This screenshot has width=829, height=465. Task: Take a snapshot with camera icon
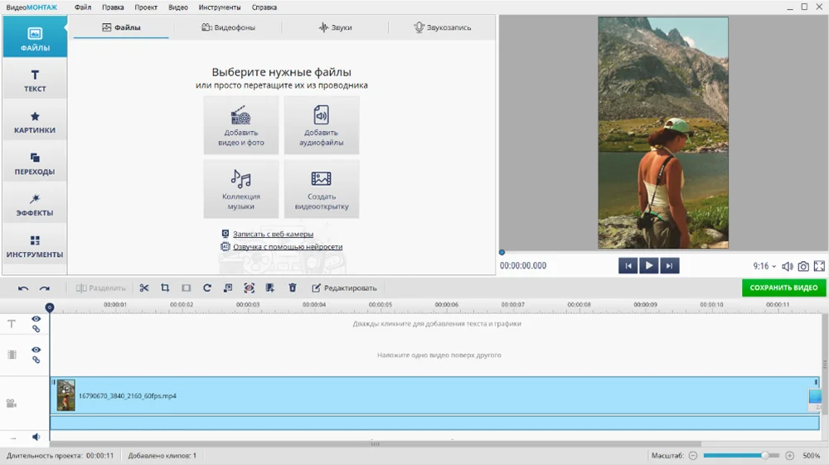[803, 266]
